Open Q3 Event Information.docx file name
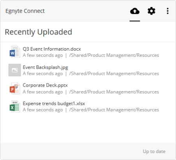 [52, 49]
